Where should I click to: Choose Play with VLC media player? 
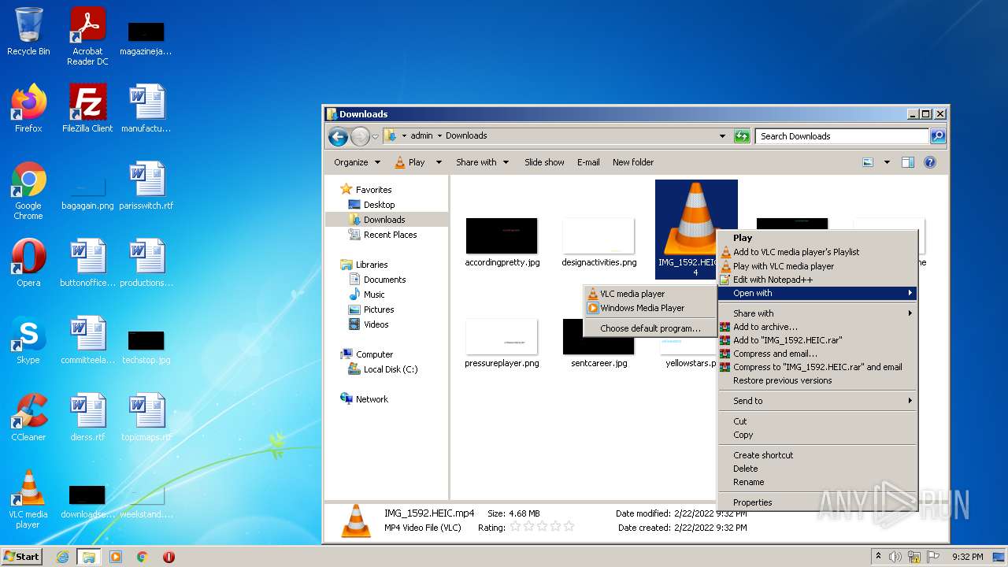(817, 266)
